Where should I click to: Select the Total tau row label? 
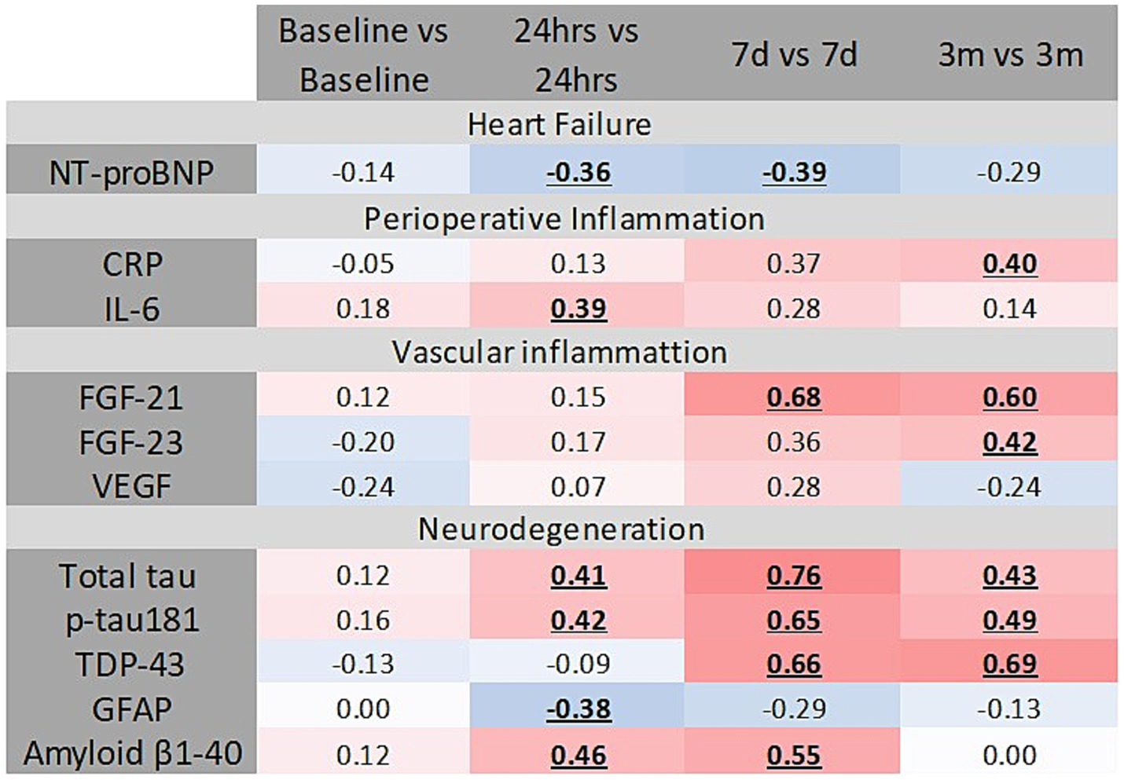click(127, 576)
